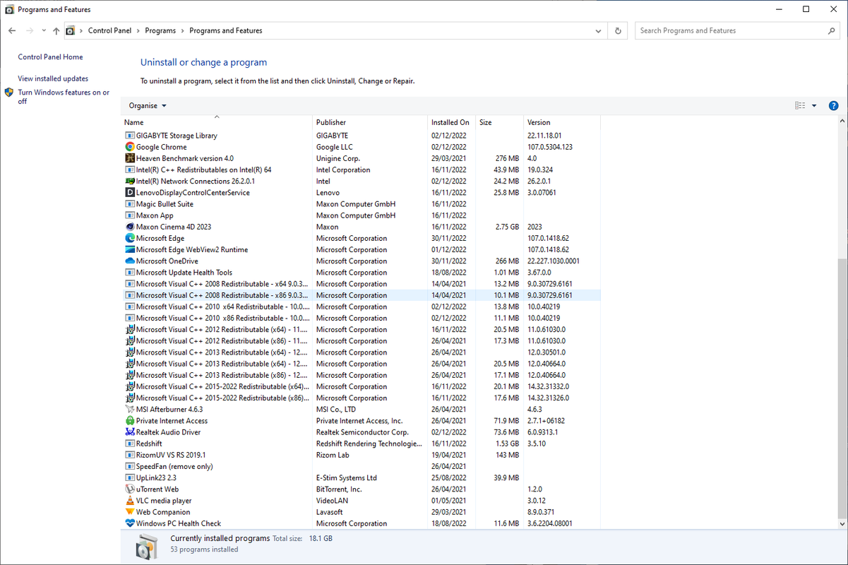This screenshot has height=565, width=848.
Task: Click the search magnifier icon
Action: tap(831, 31)
